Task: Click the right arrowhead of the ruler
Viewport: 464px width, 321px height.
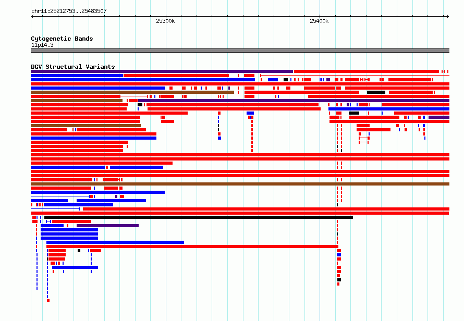Action: point(448,16)
